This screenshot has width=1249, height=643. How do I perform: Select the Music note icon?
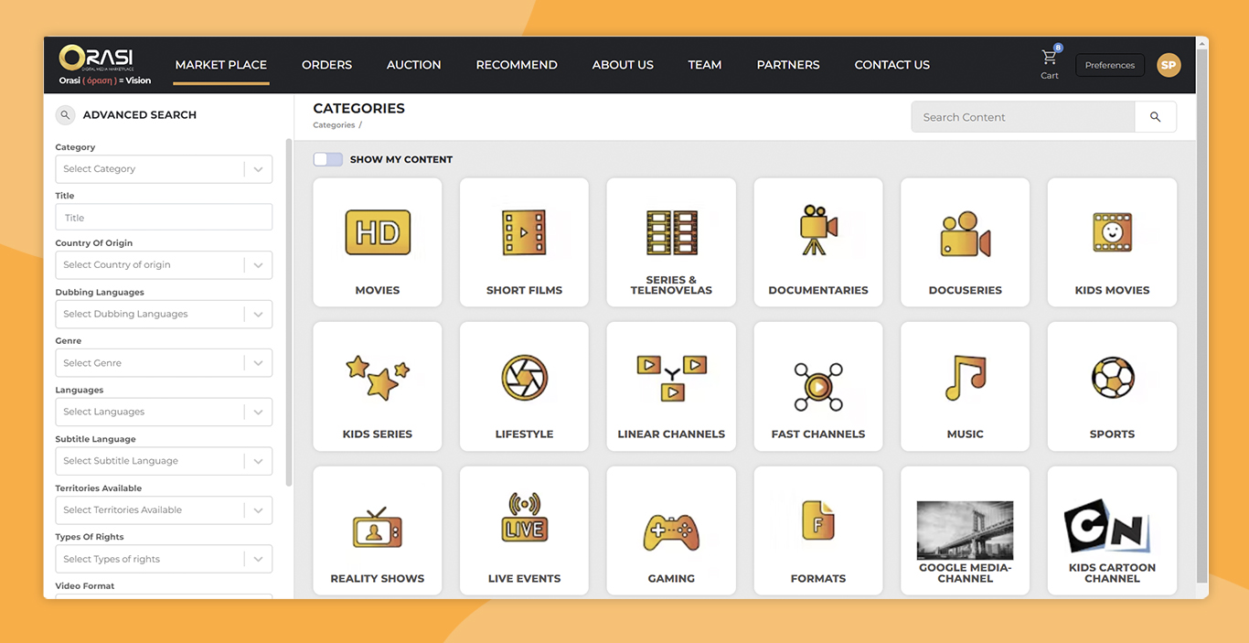(965, 377)
